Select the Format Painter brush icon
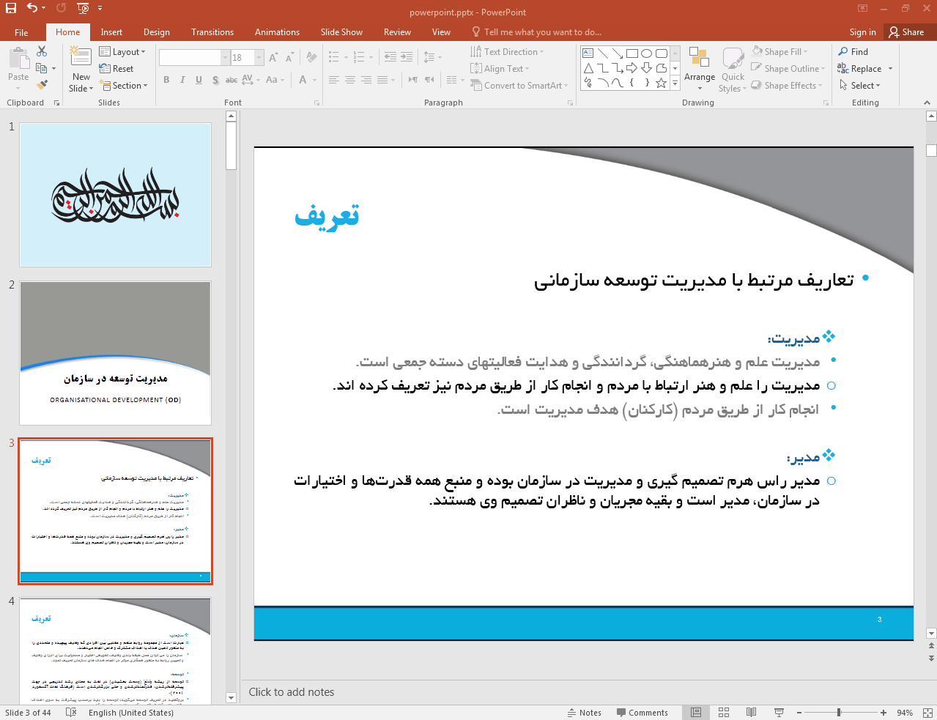The height and width of the screenshot is (720, 937). click(42, 85)
